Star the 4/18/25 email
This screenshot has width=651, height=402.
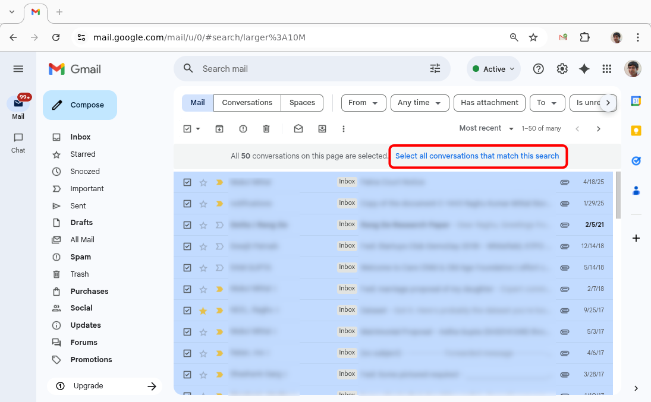tap(203, 182)
